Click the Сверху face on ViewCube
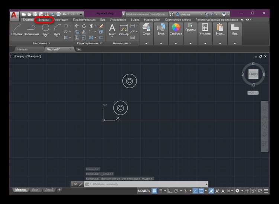The image size is (279, 204). pyautogui.click(x=253, y=74)
